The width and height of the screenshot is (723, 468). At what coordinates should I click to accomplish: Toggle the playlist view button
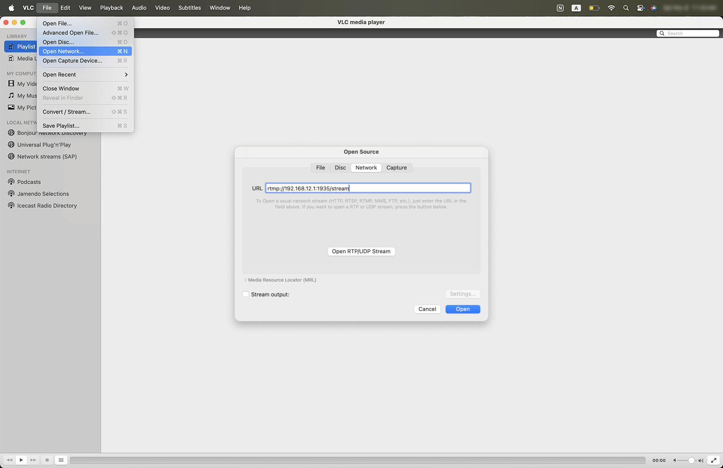61,460
